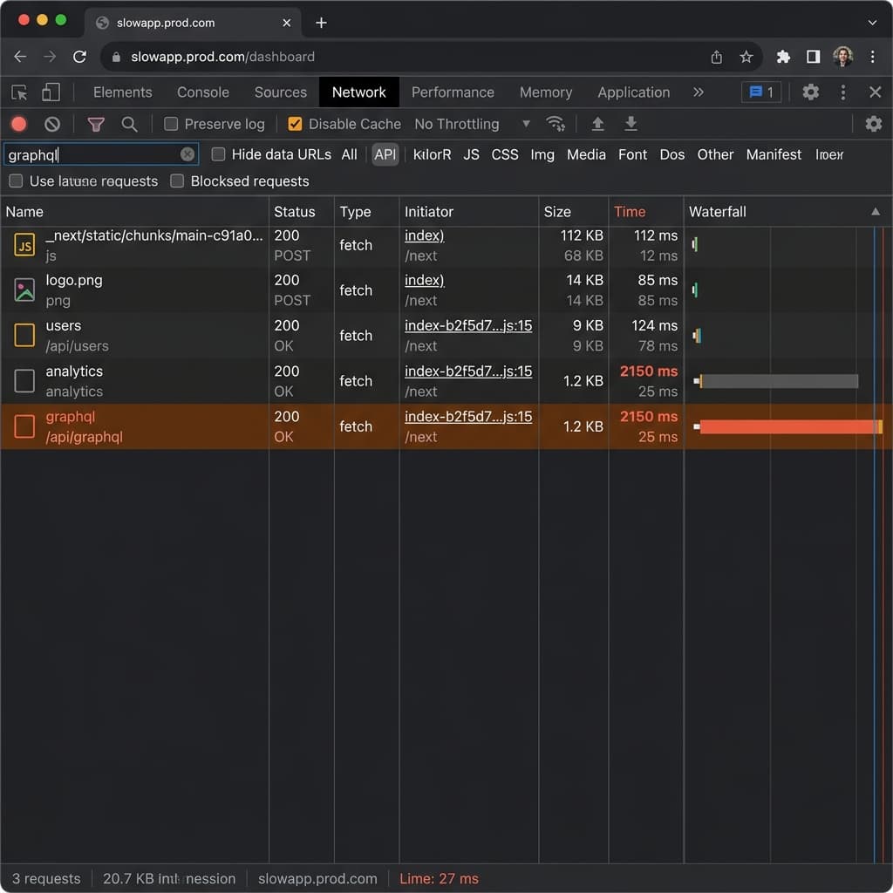The width and height of the screenshot is (893, 893).
Task: Select the analytics request row
Action: 446,381
